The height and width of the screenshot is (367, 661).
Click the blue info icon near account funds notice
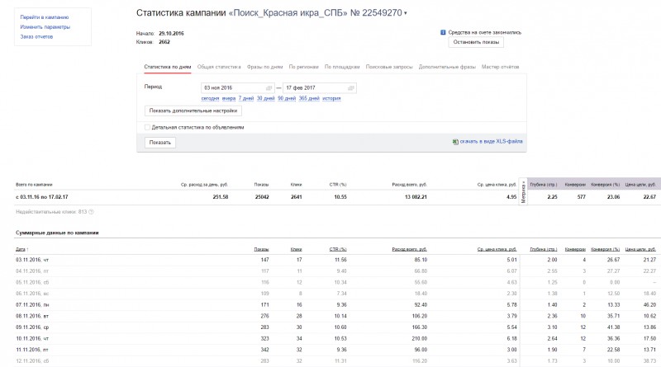coord(443,32)
